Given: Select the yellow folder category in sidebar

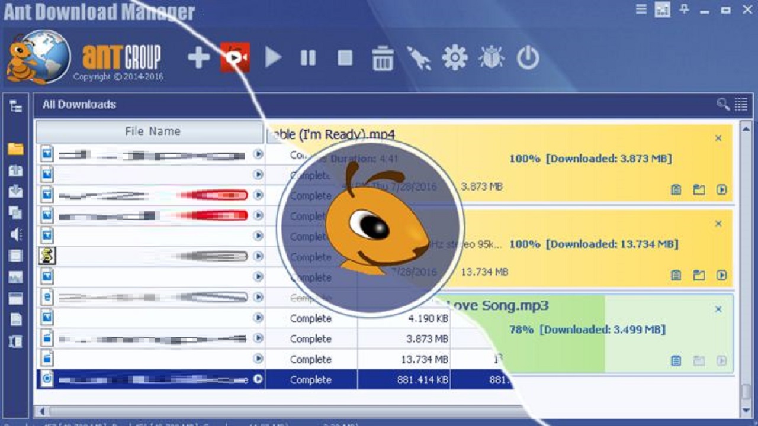Looking at the screenshot, I should click(16, 149).
